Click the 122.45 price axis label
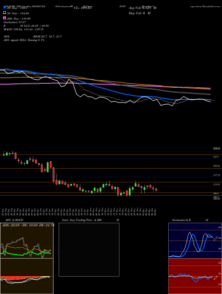222x294 pixels. [217, 166]
